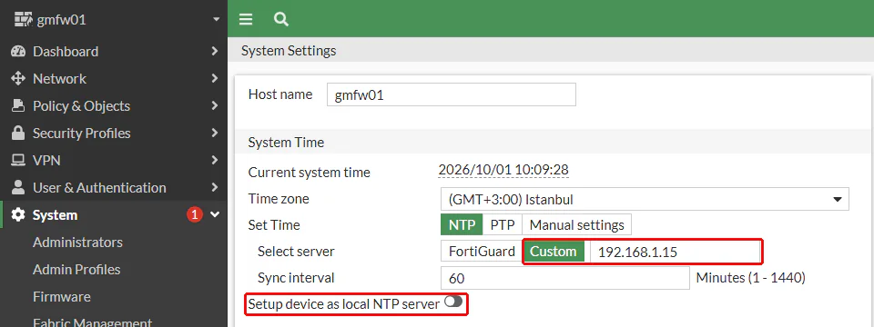Select FortiGuard as NTP server

[x=482, y=252]
